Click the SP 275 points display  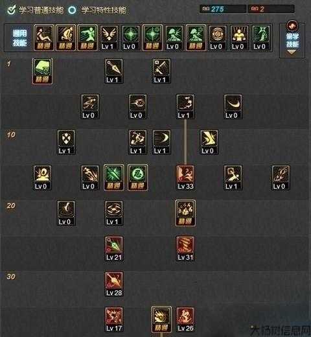[x=222, y=9]
